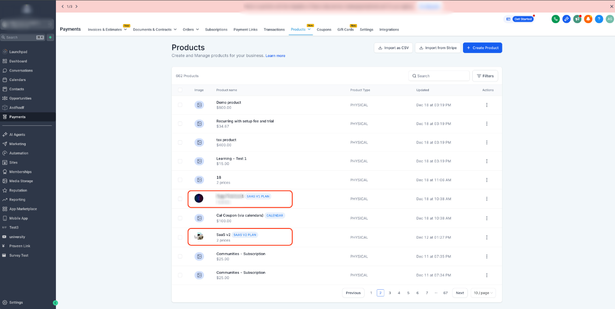Switch to the Gift Cards tab

(x=345, y=29)
